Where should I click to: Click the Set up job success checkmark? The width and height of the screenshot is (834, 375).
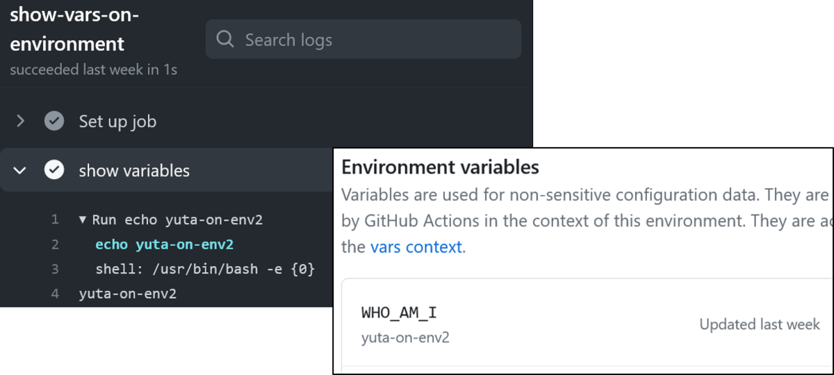(54, 122)
